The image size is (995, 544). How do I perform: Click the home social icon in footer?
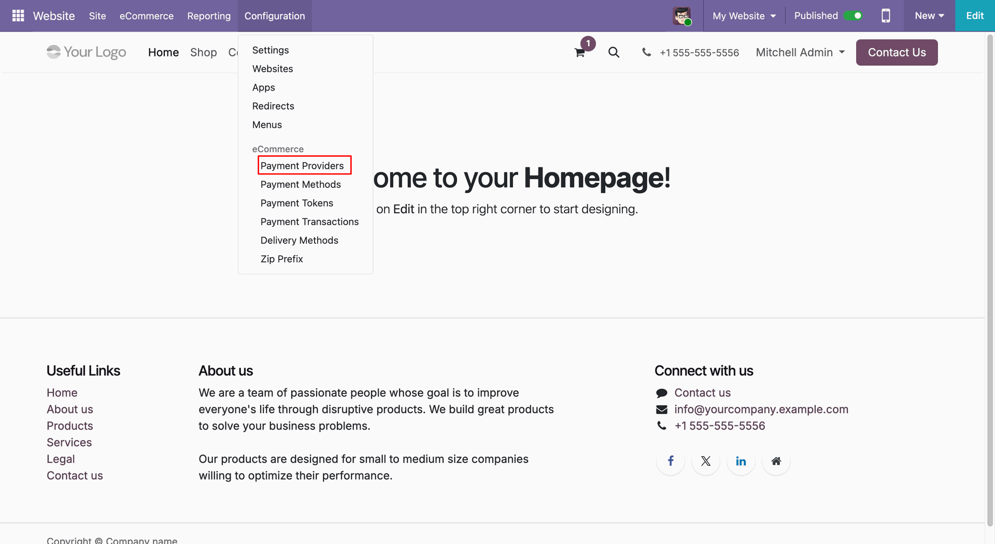[x=776, y=461]
